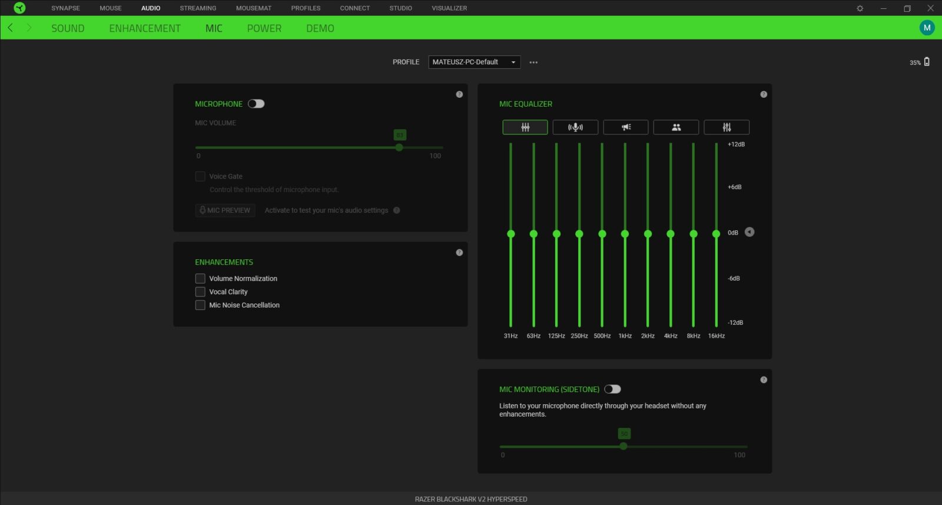Image resolution: width=942 pixels, height=505 pixels.
Task: Enable Mic Monitoring sidetone switch
Action: point(612,389)
